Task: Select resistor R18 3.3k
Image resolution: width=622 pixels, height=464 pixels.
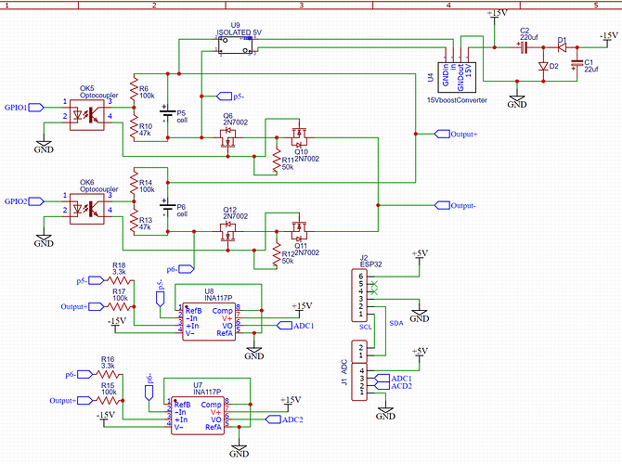Action: point(119,281)
